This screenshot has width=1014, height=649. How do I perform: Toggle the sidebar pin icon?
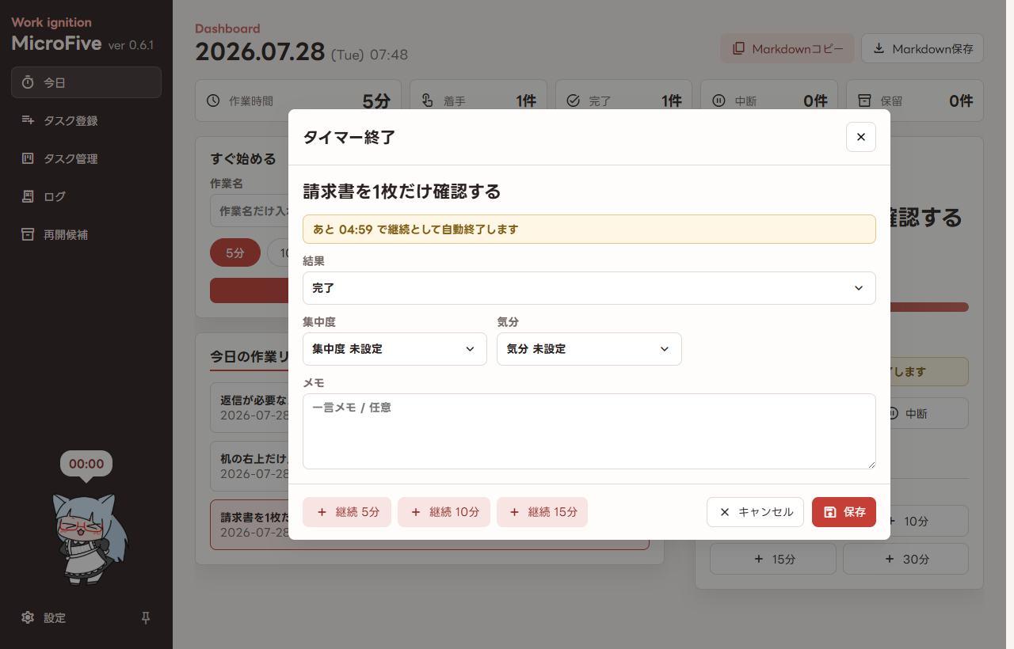[146, 617]
